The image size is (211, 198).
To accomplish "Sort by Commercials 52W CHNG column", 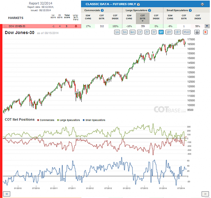I will pos(88,17).
